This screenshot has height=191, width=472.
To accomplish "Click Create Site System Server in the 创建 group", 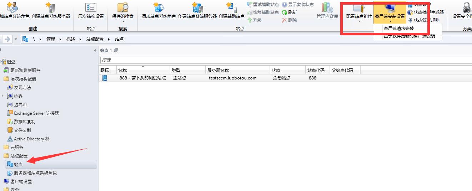I will [x=51, y=10].
